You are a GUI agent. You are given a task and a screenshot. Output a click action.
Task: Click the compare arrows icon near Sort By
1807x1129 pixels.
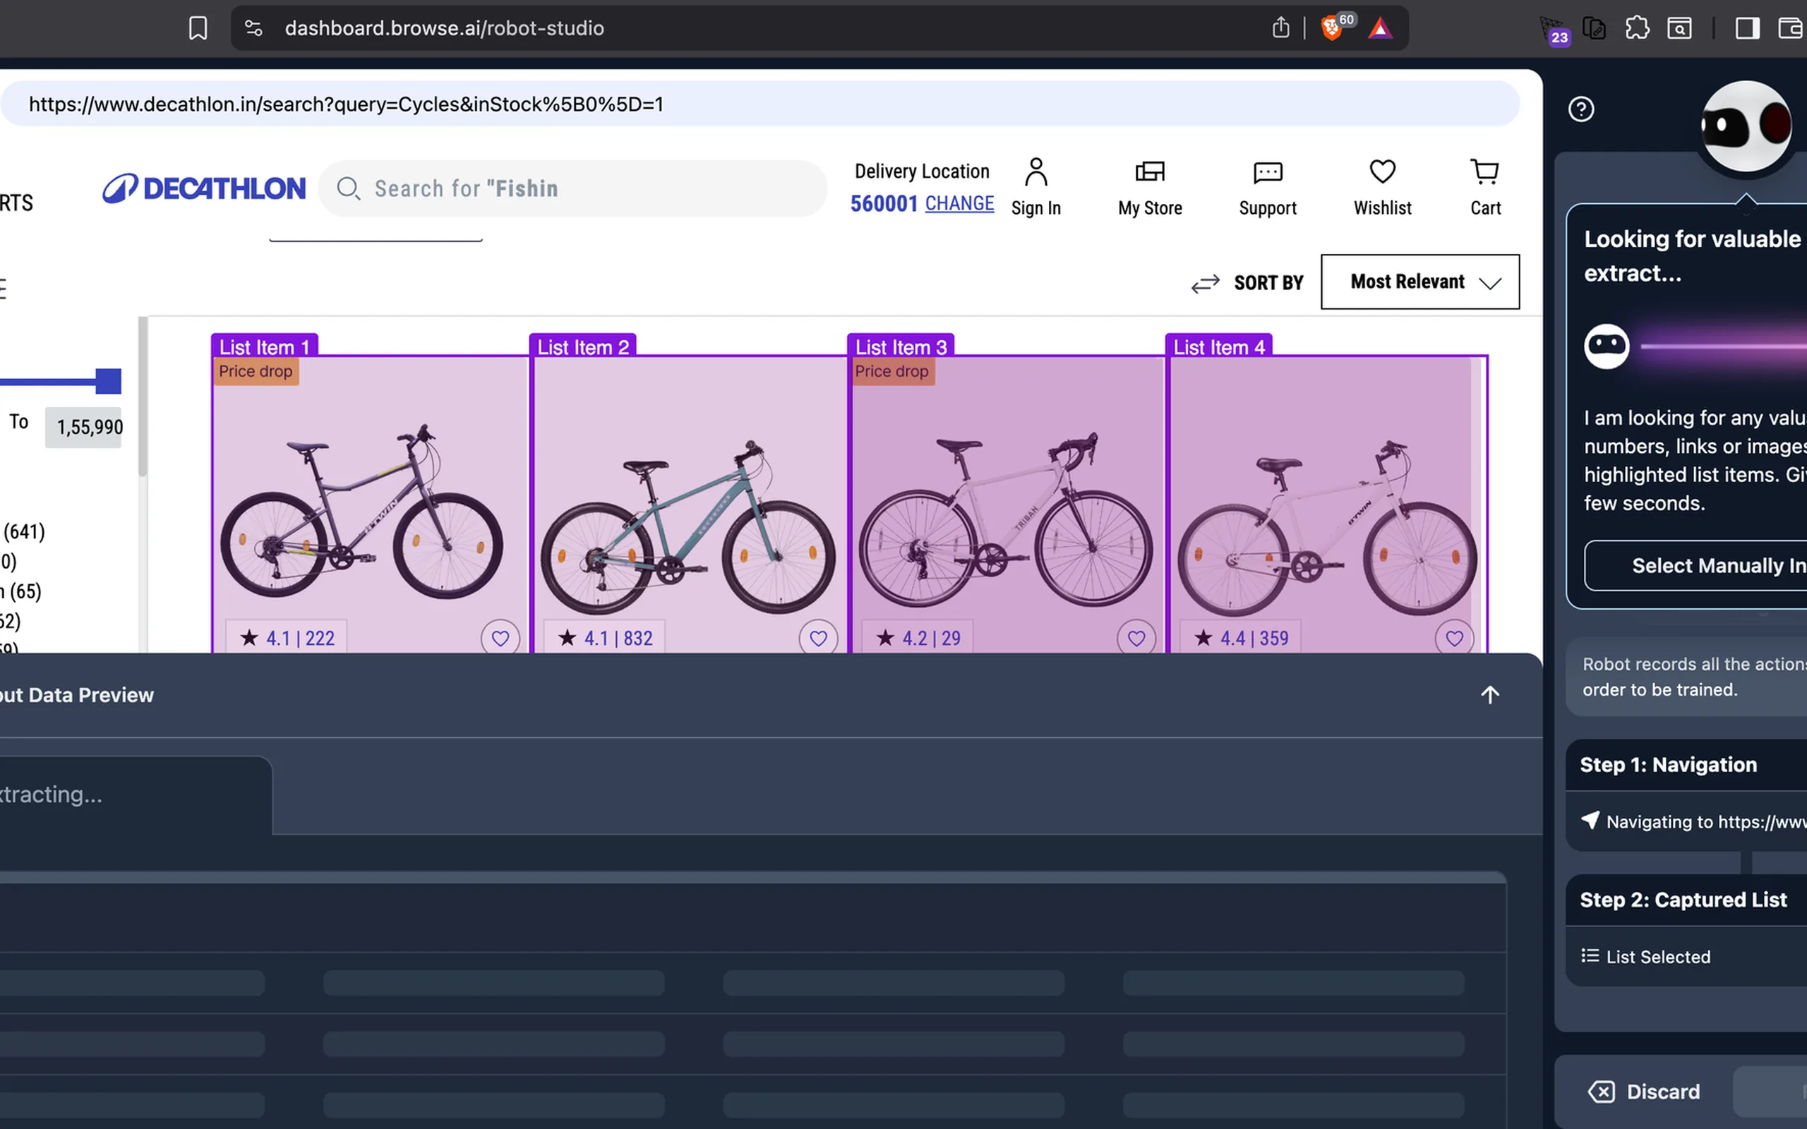coord(1205,283)
